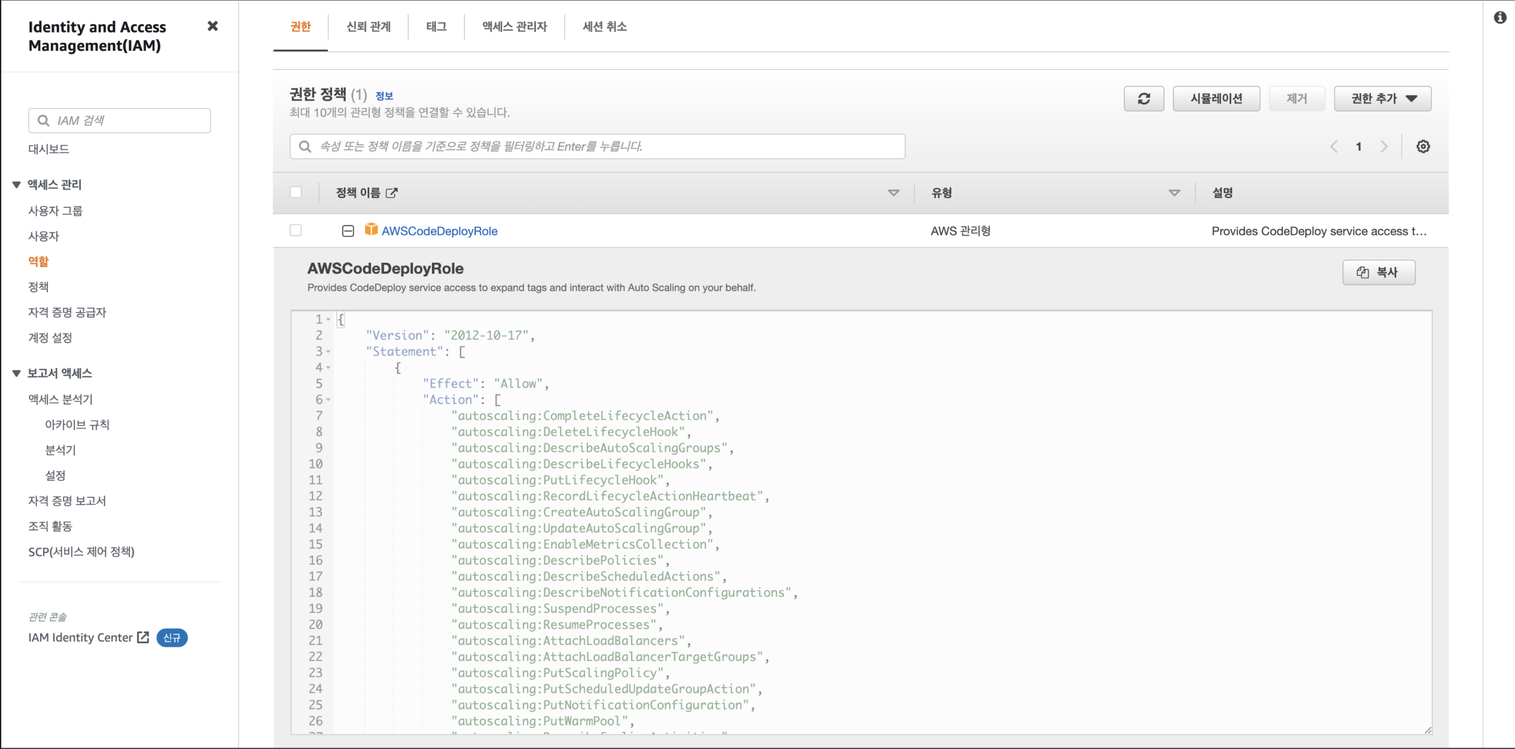Open the 액세스 관리자 tab
Screen dimensions: 1515x749
click(515, 27)
